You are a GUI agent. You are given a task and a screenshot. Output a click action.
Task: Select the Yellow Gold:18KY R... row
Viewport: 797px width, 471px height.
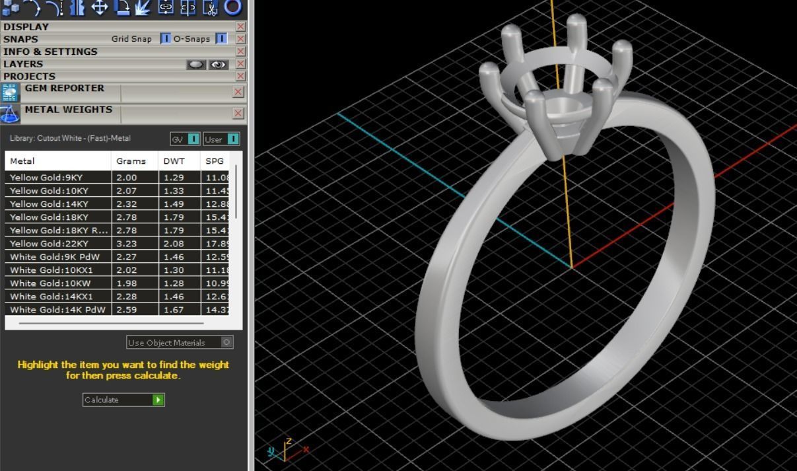(x=117, y=231)
